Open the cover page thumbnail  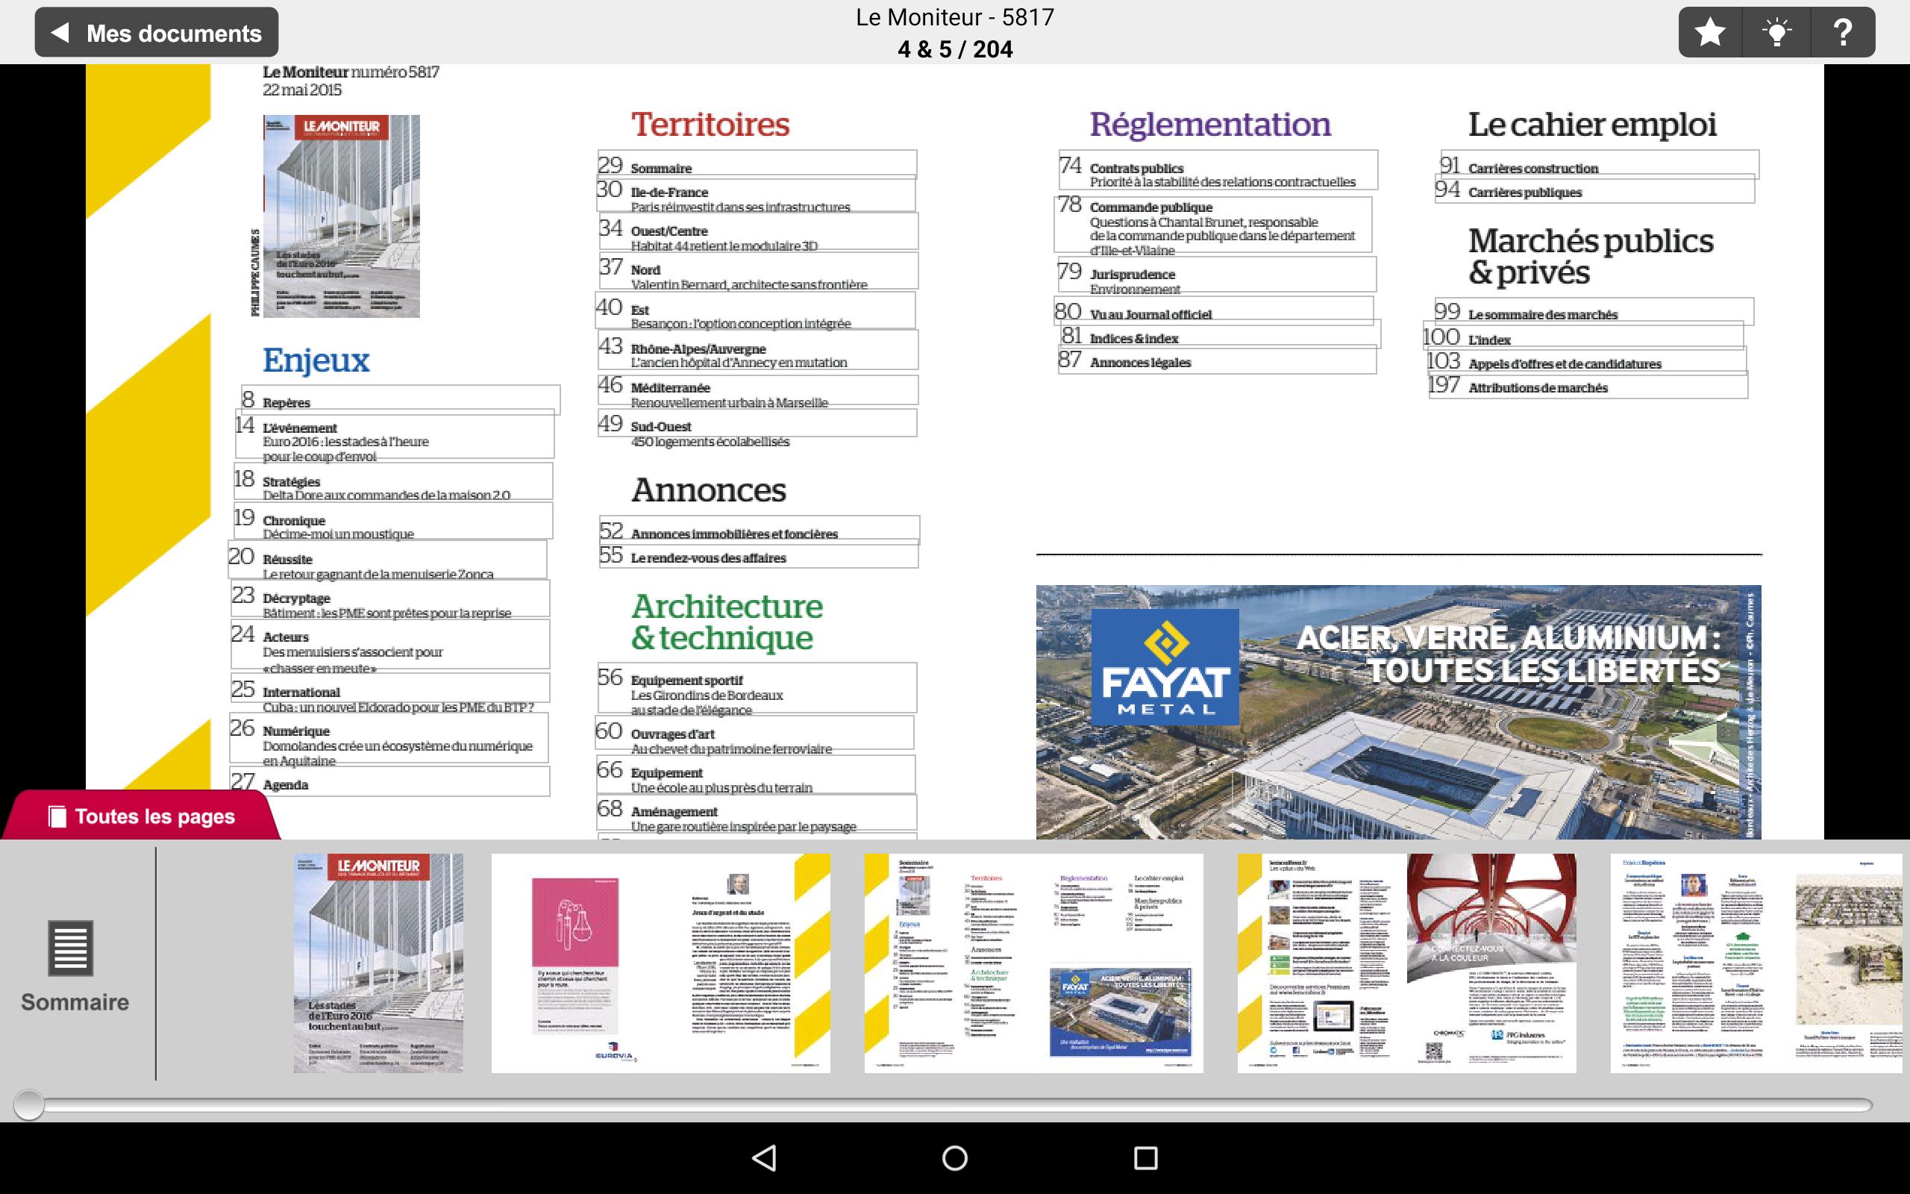(x=379, y=963)
